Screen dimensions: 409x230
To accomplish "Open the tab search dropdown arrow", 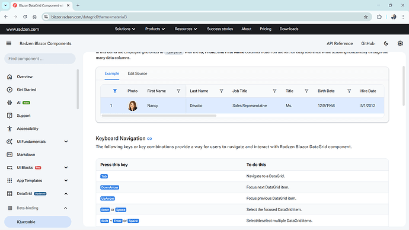I will pyautogui.click(x=5, y=5).
